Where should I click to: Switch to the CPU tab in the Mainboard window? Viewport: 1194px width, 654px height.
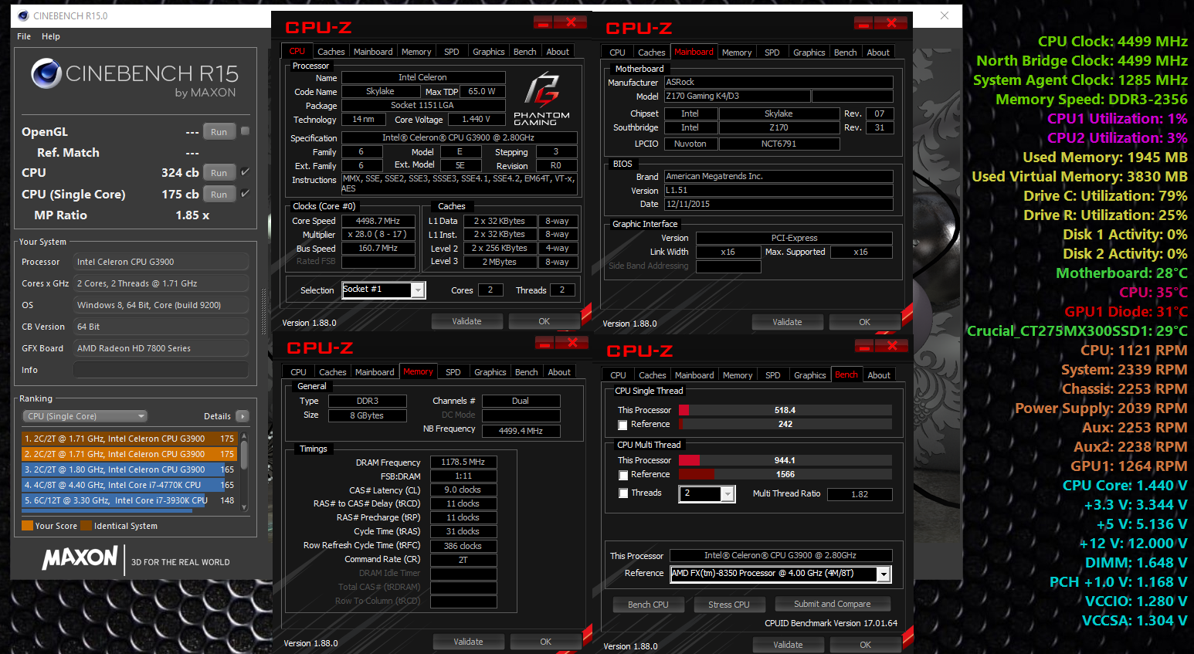pyautogui.click(x=617, y=53)
